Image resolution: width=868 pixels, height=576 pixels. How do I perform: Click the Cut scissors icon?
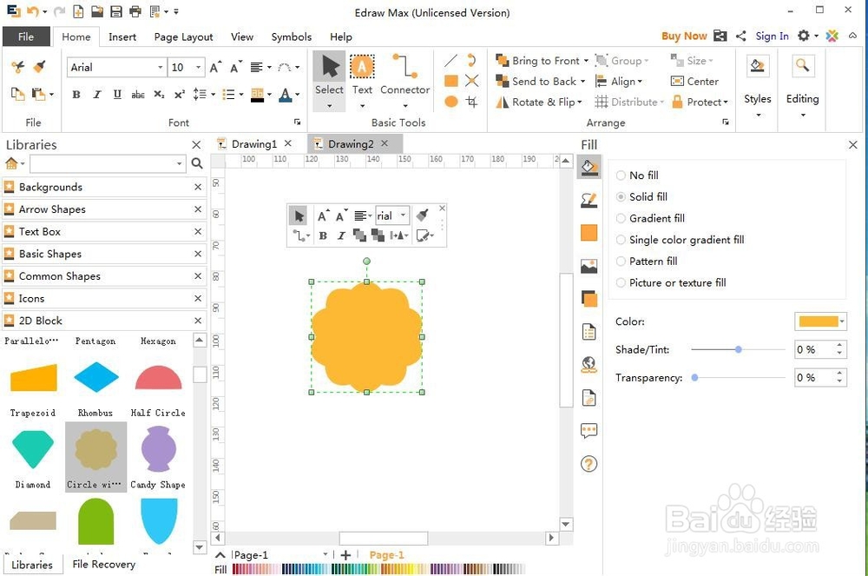pos(17,67)
